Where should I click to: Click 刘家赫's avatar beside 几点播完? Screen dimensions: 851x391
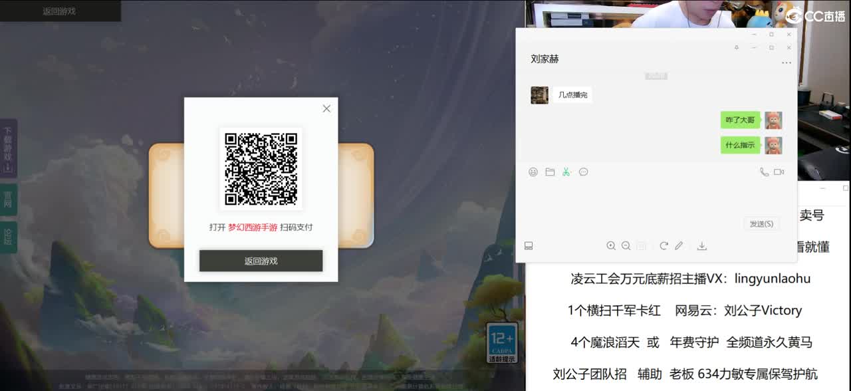(539, 95)
